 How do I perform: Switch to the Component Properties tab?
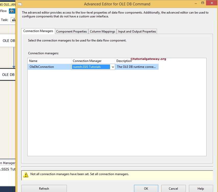click(71, 31)
